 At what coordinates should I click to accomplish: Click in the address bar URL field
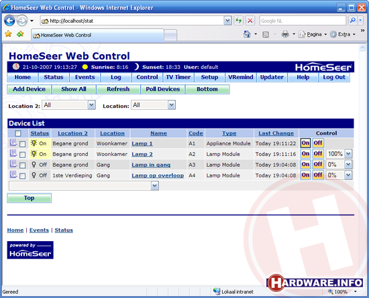pyautogui.click(x=136, y=21)
